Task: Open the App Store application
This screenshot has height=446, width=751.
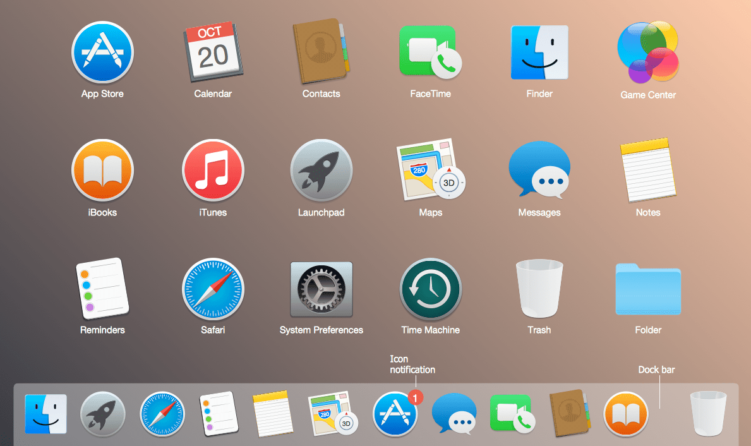Action: pyautogui.click(x=102, y=52)
